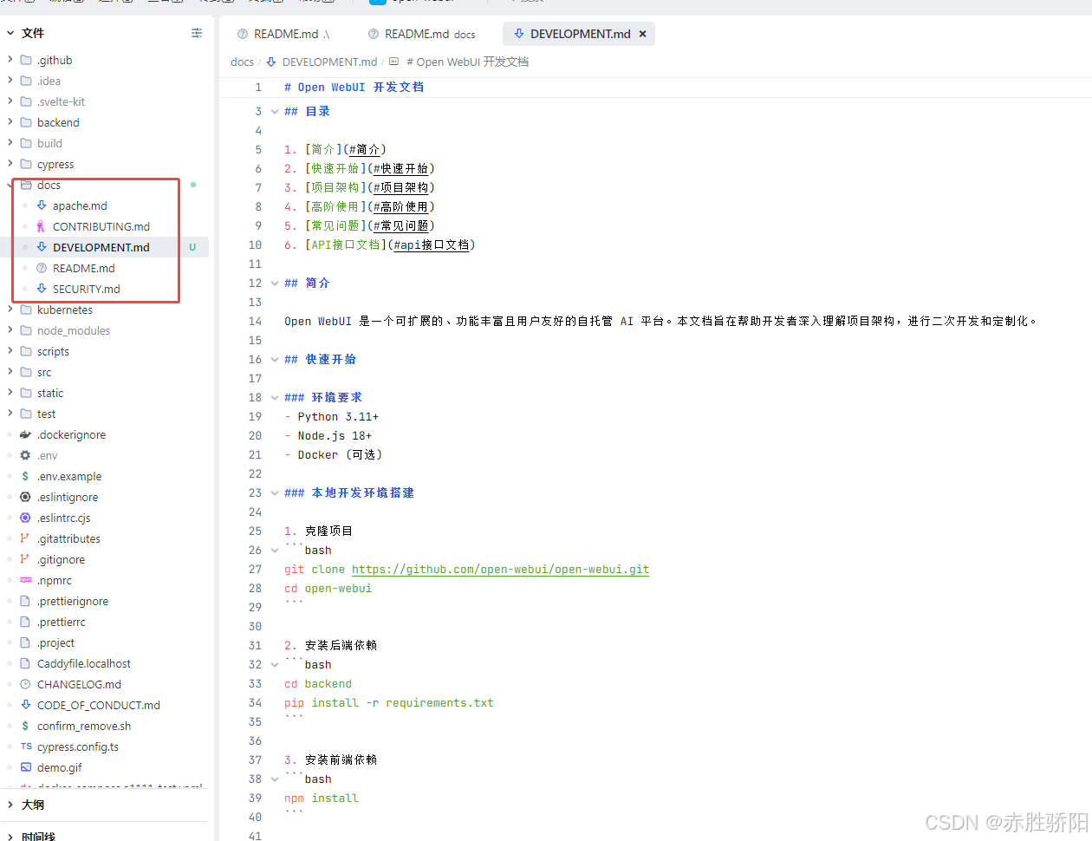Open the file panel settings icon
This screenshot has height=841, width=1092.
tap(197, 33)
